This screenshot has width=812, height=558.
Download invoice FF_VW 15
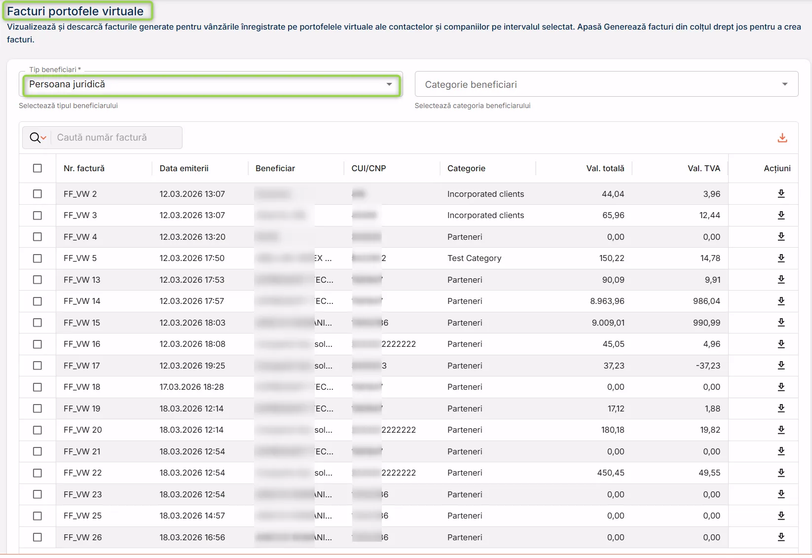[781, 323]
